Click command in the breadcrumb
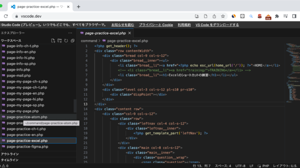The height and width of the screenshot is (168, 300). [x=89, y=41]
